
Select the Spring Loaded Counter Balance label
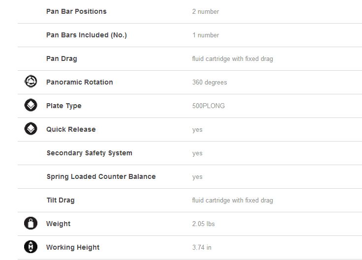click(x=101, y=177)
